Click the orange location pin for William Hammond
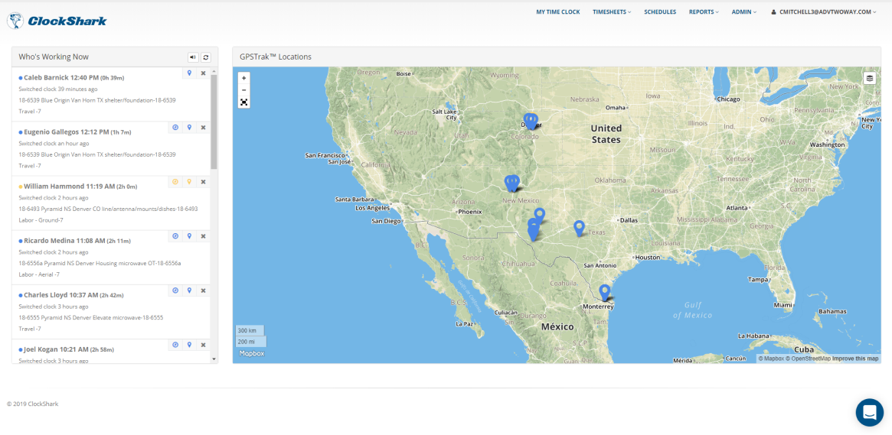The width and height of the screenshot is (892, 435). point(189,182)
